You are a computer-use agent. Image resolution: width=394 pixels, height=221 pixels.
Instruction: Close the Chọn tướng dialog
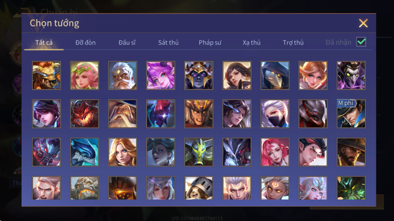[363, 23]
